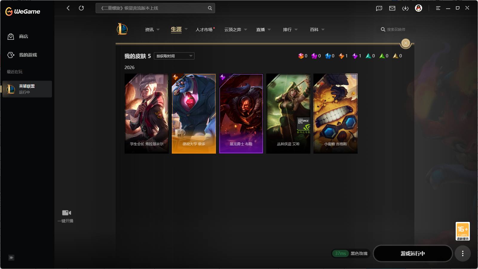Click the blue pentagon gem icon

[328, 56]
